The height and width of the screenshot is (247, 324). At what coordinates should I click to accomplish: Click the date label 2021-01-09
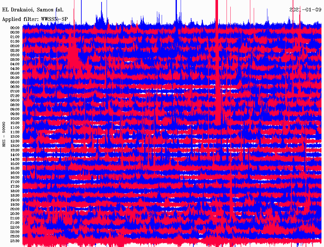coord(305,9)
